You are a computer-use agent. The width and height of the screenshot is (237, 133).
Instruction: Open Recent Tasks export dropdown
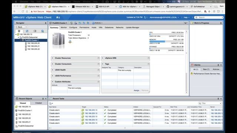coord(51,103)
